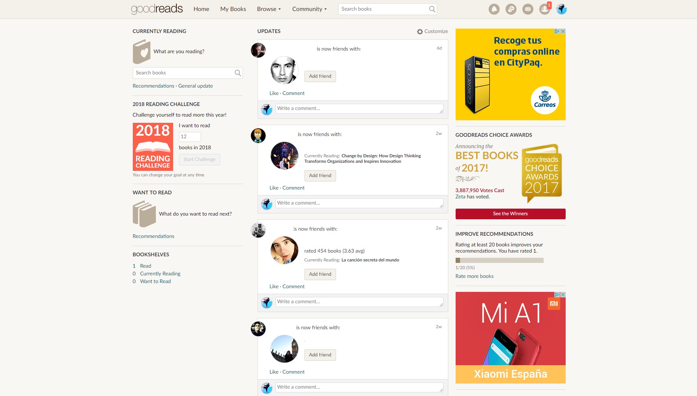Open the Currently Reading bookshelf
The image size is (697, 396).
pyautogui.click(x=160, y=274)
